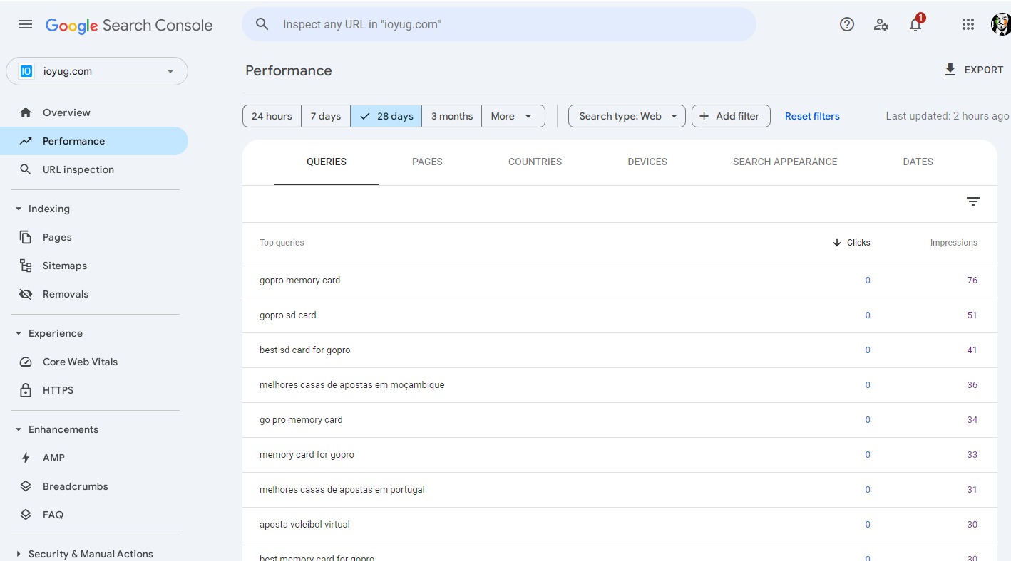This screenshot has width=1011, height=561.
Task: Open the notifications bell
Action: click(915, 24)
